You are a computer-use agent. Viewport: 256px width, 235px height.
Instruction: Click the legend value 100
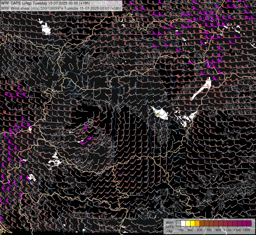[x=181, y=230]
